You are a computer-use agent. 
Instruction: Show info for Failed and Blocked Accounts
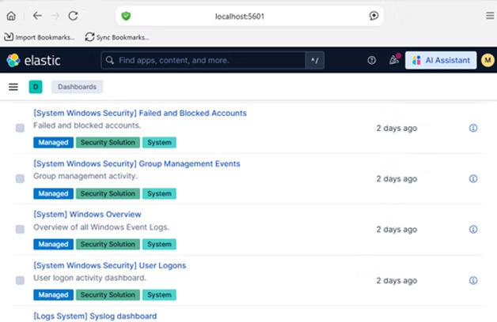[473, 128]
